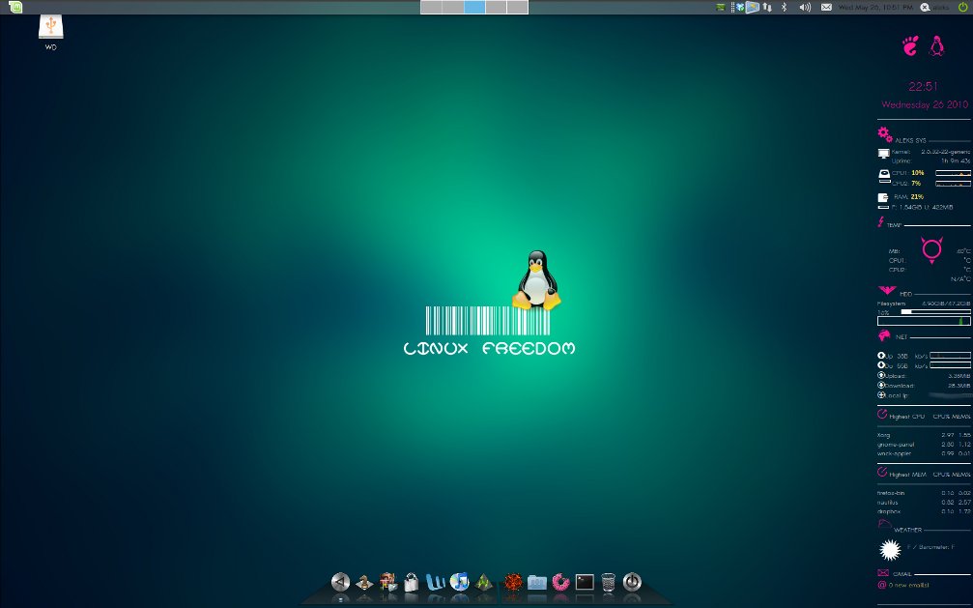Click the picture frame tray icon
Image resolution: width=973 pixels, height=608 pixels.
pos(752,8)
